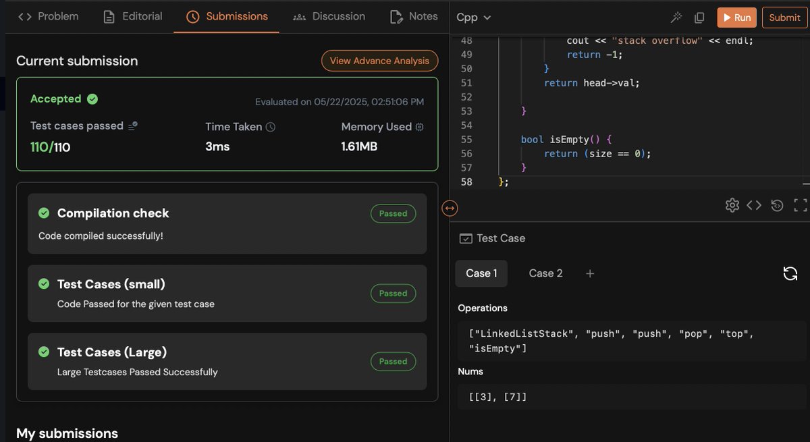Select the Case 1 tab
The height and width of the screenshot is (442, 810).
click(481, 273)
